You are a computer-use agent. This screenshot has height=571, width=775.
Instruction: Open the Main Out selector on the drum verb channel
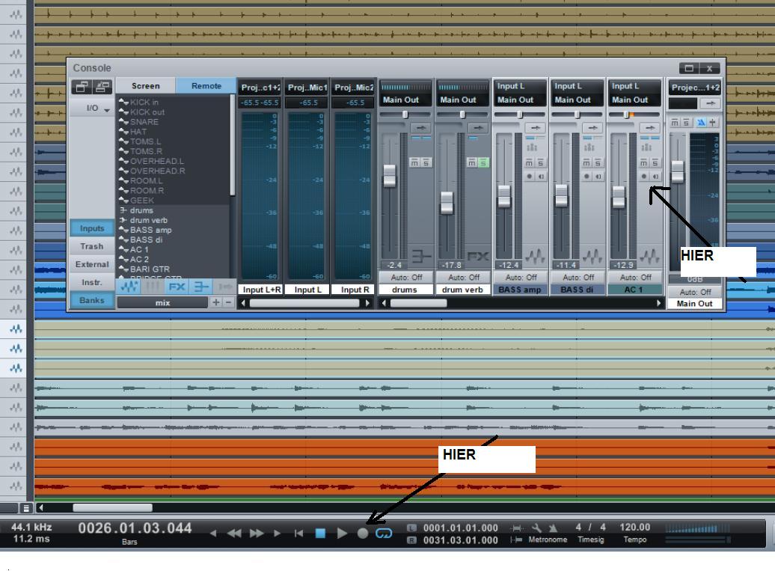464,100
